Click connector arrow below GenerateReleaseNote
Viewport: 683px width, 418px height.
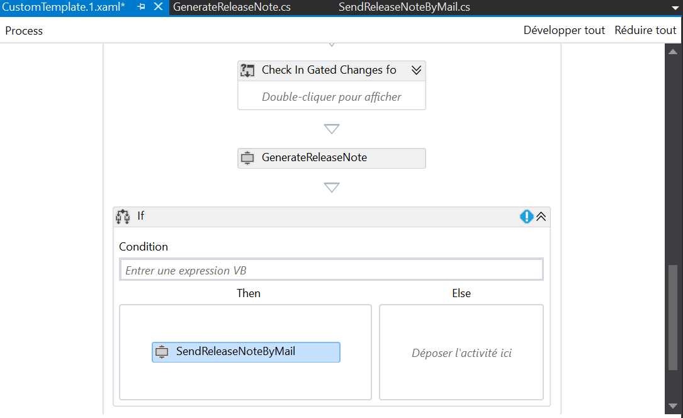click(332, 187)
